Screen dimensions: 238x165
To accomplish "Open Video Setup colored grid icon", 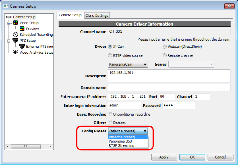I will (15, 23).
